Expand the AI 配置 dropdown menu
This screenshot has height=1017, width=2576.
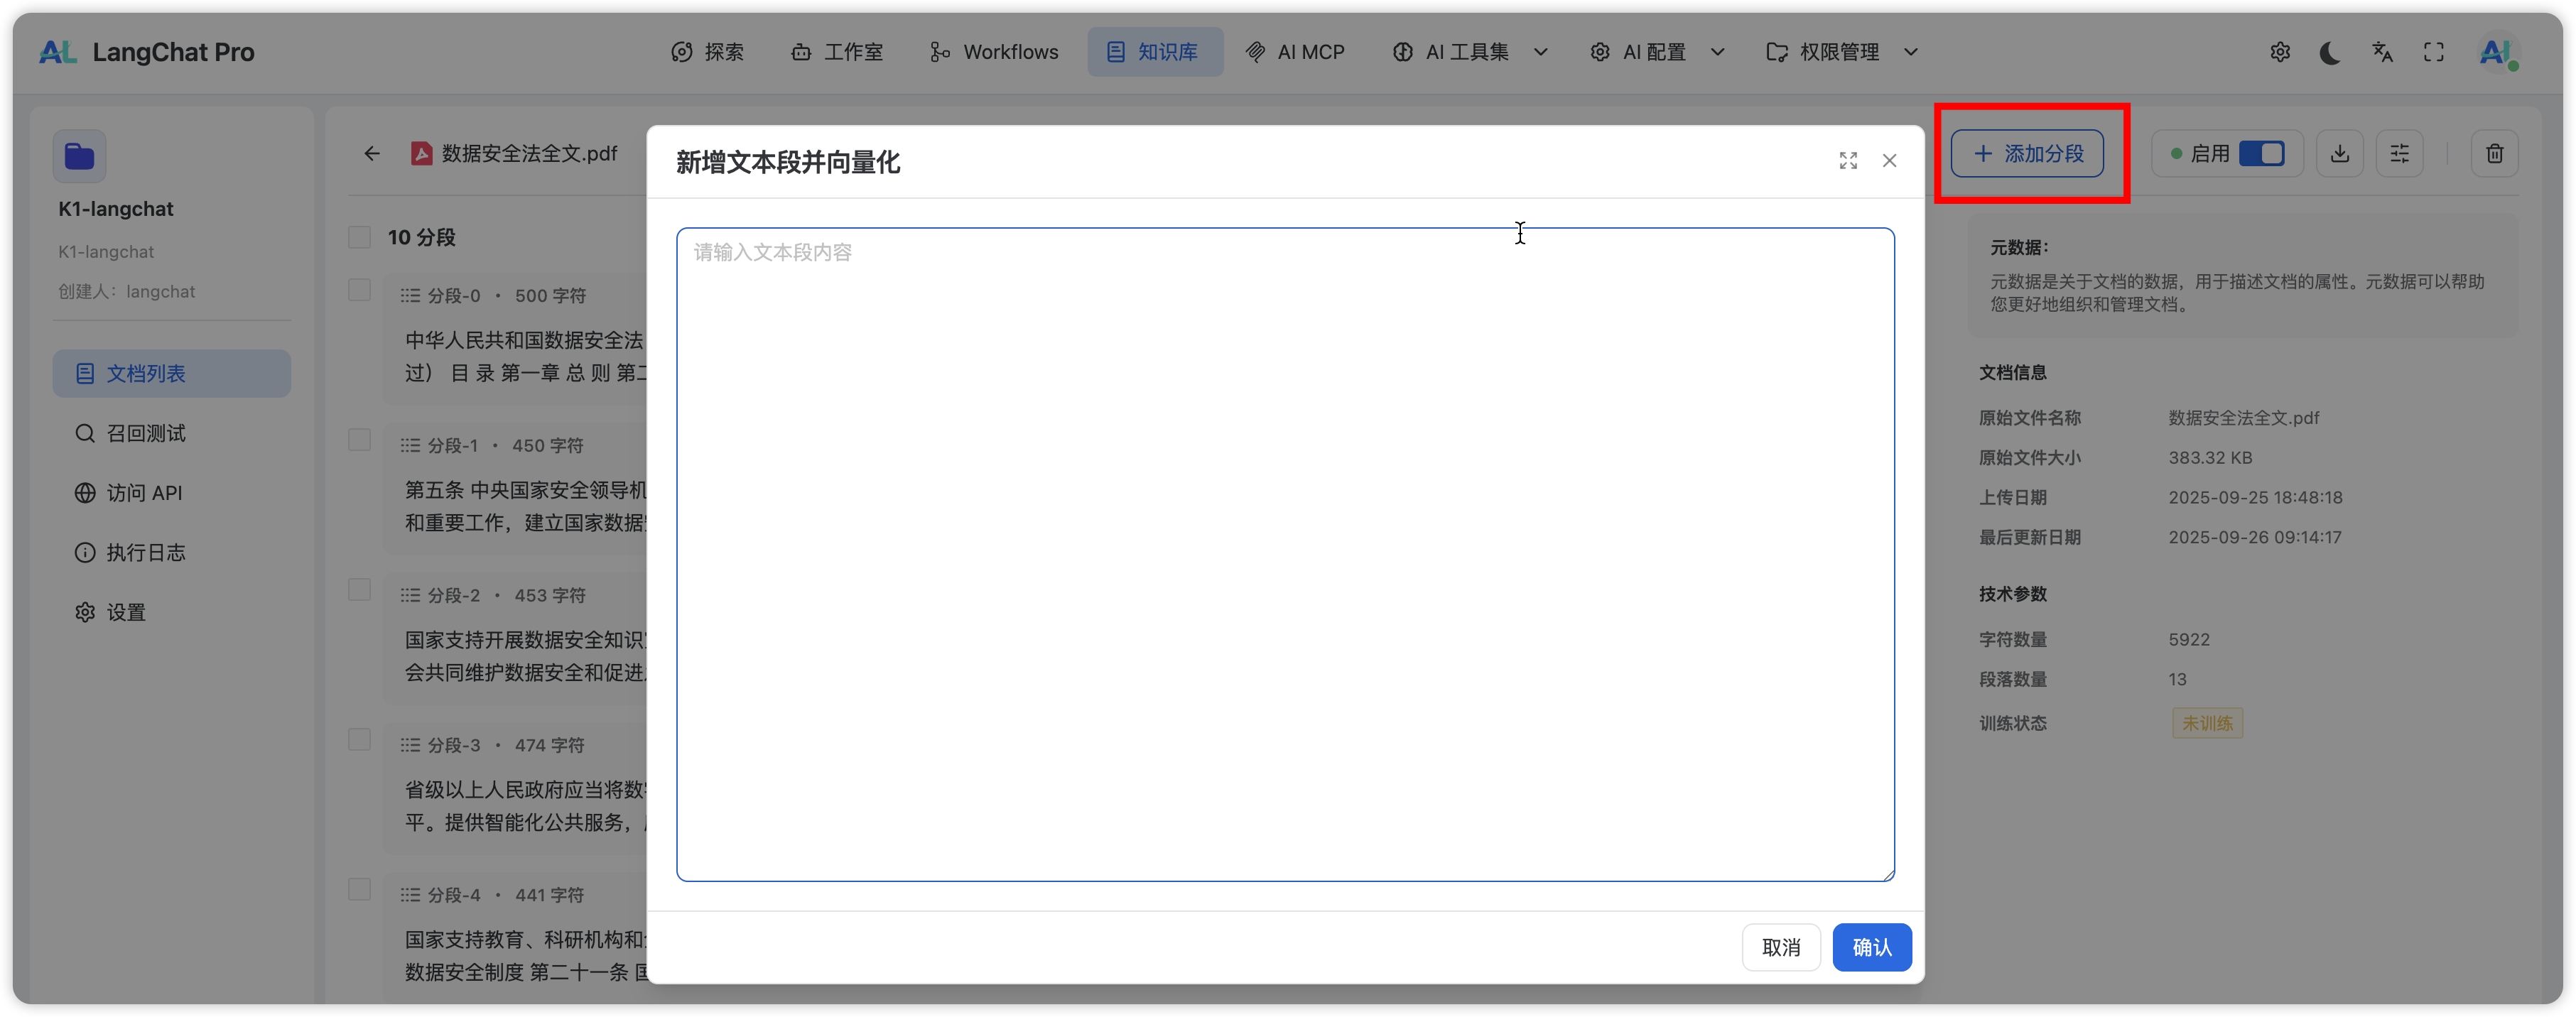1656,52
